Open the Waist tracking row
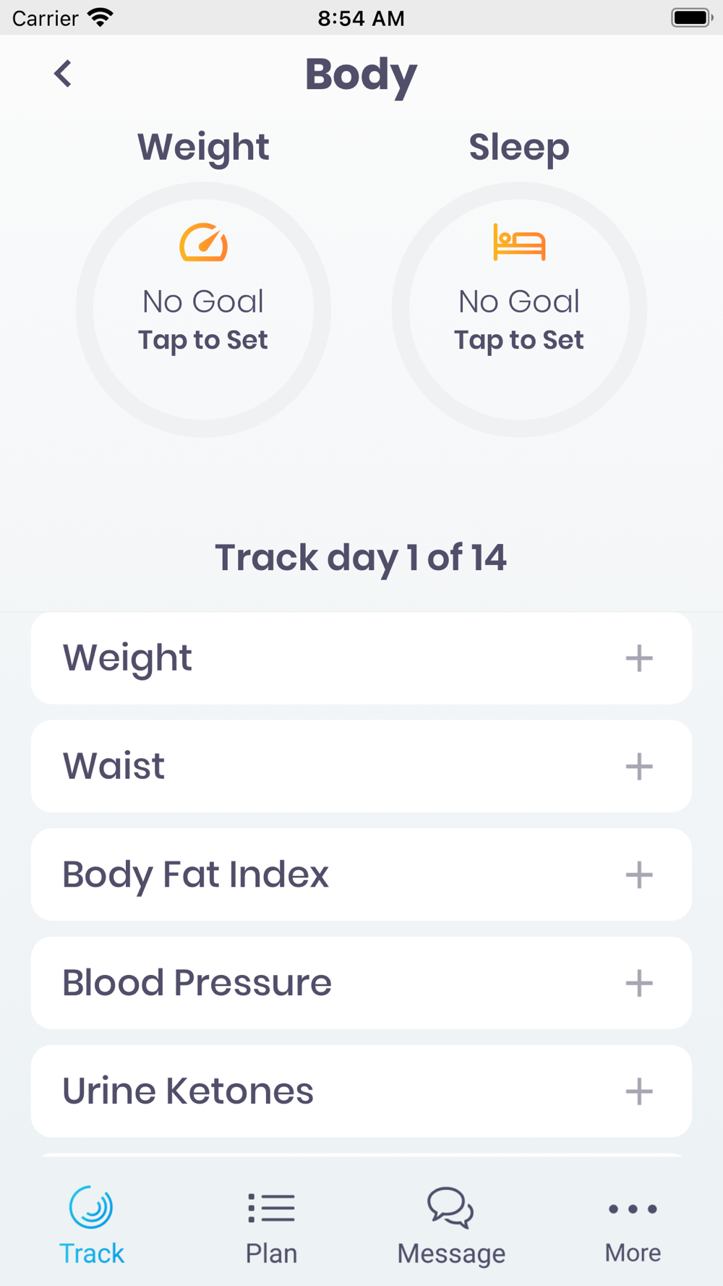This screenshot has width=723, height=1286. [x=361, y=766]
